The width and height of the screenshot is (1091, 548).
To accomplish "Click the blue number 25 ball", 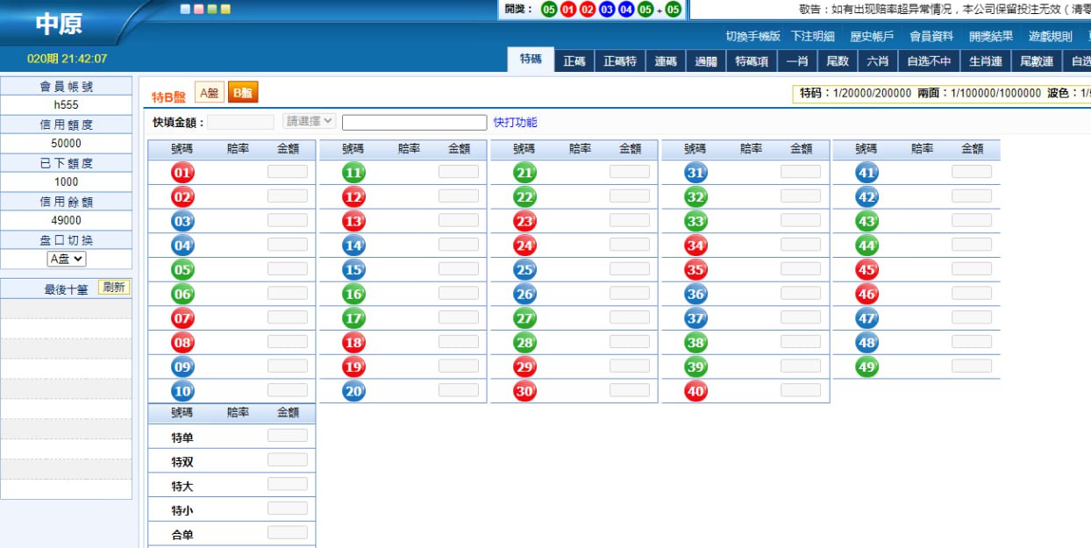I will point(524,270).
